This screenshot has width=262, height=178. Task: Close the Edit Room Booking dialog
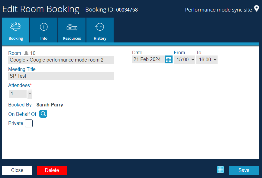coord(17,170)
